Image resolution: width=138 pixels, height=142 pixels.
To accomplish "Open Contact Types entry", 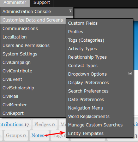I will point(100,66).
